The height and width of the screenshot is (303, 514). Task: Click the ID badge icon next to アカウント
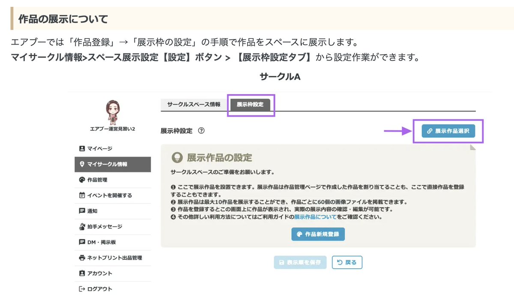pos(82,273)
